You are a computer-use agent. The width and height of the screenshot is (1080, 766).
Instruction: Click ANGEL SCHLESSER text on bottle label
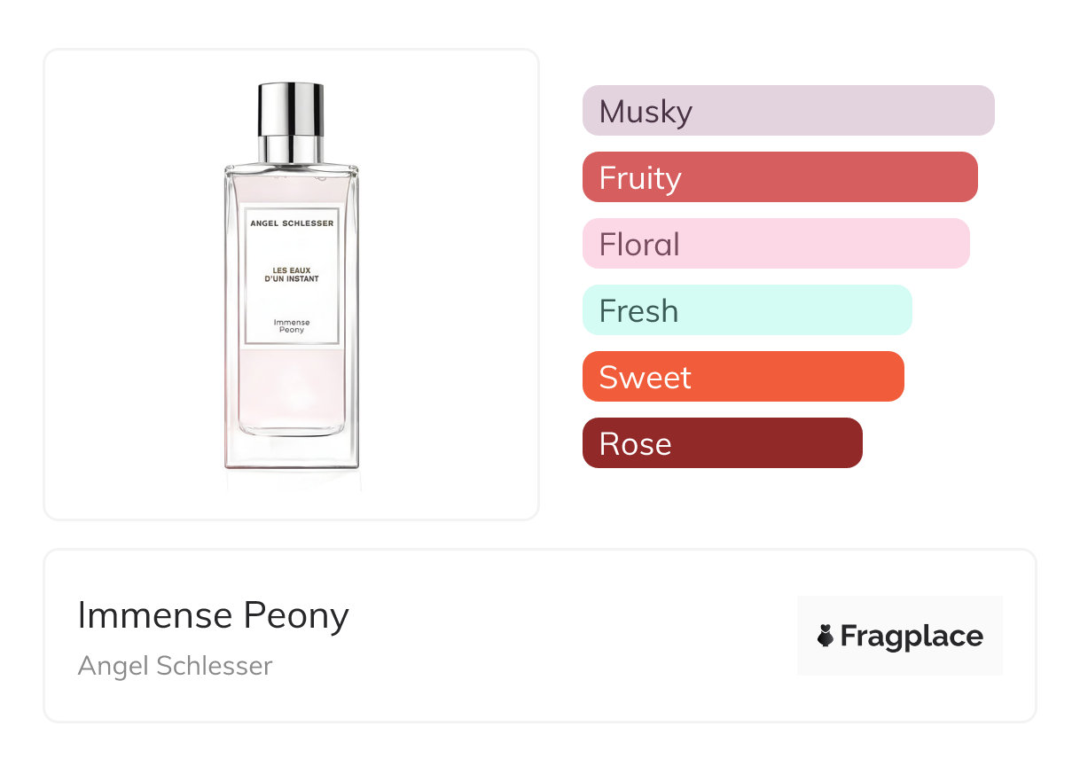point(292,223)
